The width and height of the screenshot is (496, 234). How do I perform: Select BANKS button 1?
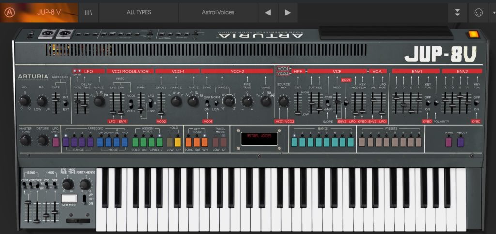[294, 143]
